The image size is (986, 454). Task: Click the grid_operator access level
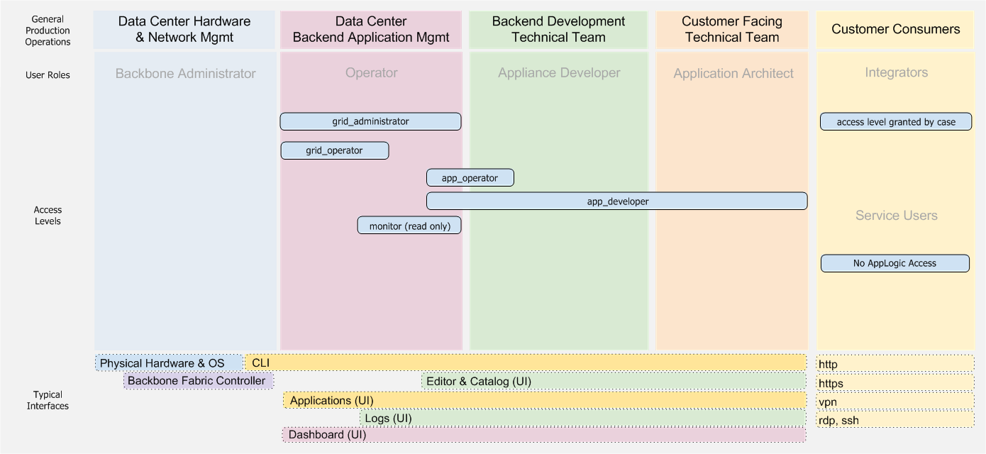335,150
